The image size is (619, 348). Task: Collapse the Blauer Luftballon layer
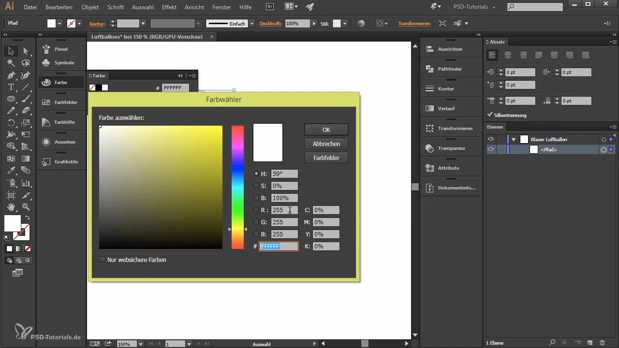[514, 139]
